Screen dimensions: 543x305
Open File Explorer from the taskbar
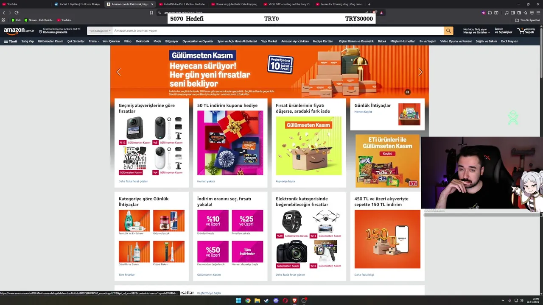pos(257,301)
